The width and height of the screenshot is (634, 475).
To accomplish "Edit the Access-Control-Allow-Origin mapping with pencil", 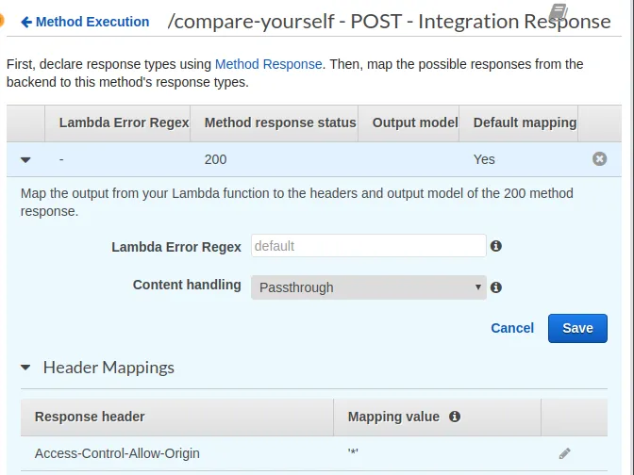I will coord(564,453).
